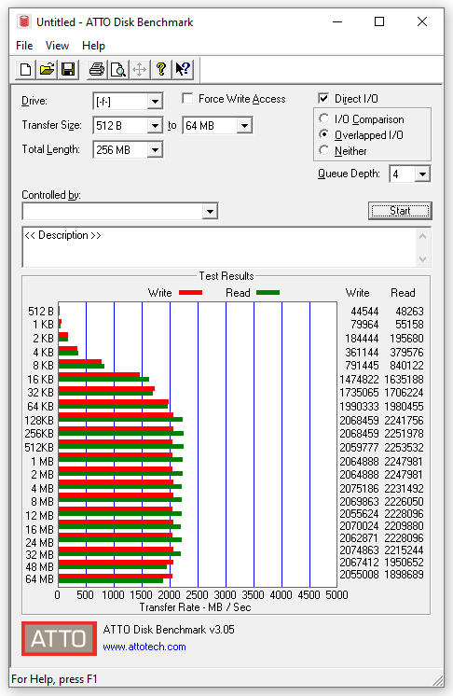The image size is (453, 696).
Task: Choose the Neither radio option
Action: point(324,150)
